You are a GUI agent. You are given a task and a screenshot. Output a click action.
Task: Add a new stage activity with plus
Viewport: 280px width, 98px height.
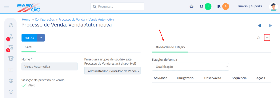pyautogui.click(x=267, y=38)
